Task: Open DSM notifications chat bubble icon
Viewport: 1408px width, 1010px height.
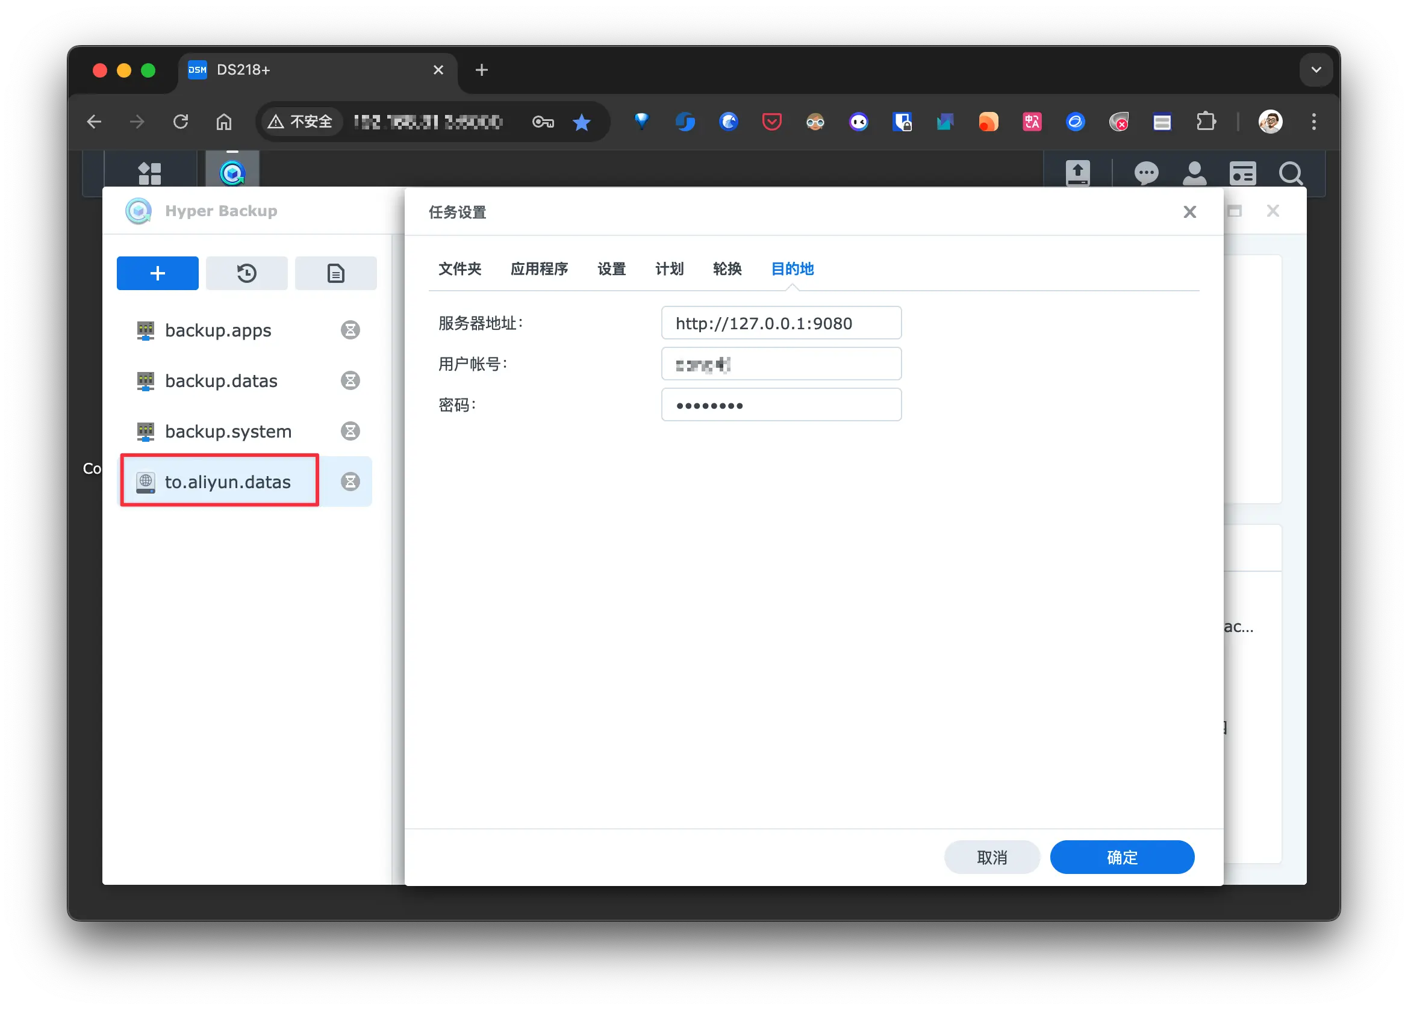Action: click(x=1145, y=173)
